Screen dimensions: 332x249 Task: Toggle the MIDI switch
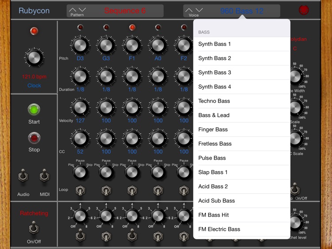(x=44, y=176)
